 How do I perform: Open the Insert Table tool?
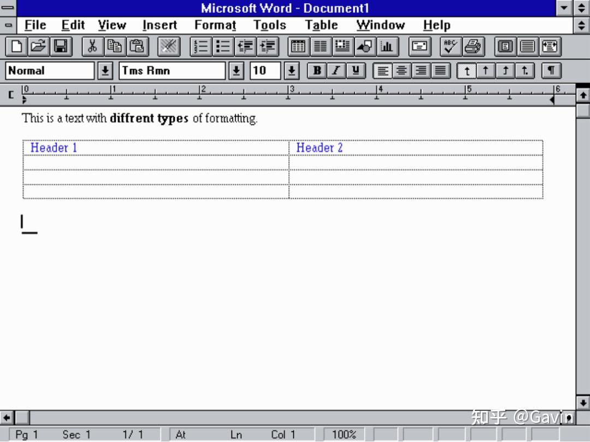298,46
